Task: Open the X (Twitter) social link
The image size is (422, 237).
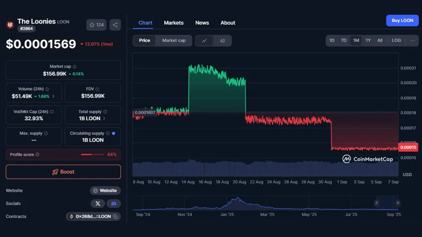Action: tap(98, 203)
